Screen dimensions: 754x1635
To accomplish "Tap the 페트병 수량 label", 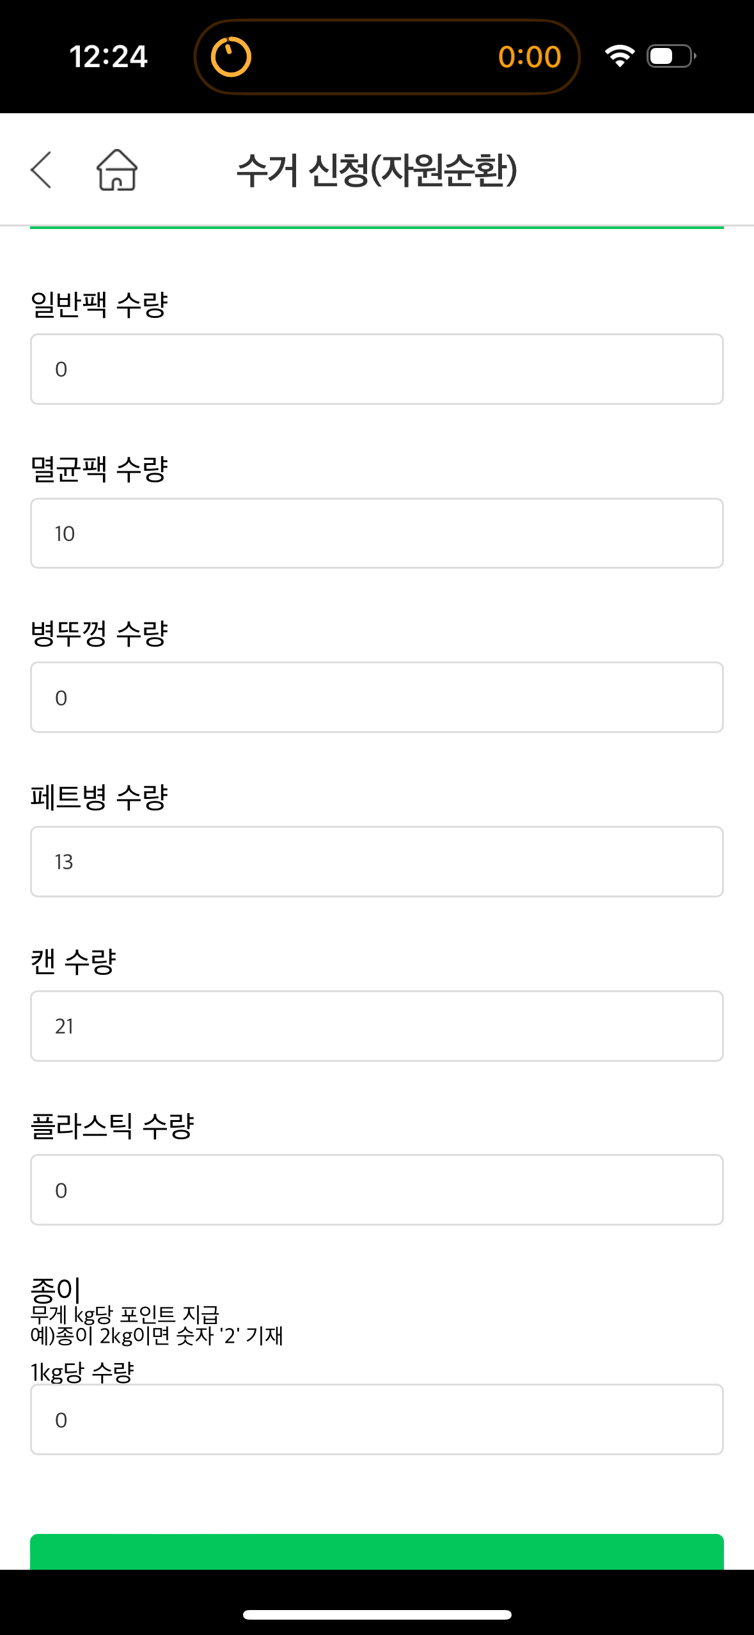I will tap(99, 797).
